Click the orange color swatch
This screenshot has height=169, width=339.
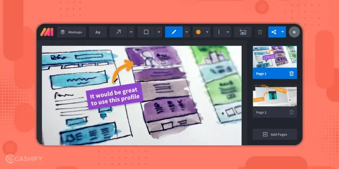pyautogui.click(x=198, y=32)
